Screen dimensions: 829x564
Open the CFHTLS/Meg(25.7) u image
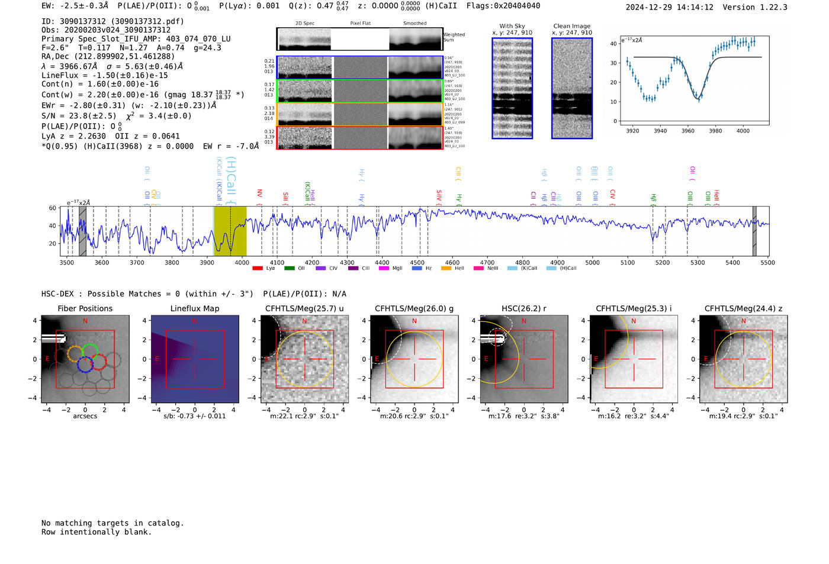tap(304, 359)
